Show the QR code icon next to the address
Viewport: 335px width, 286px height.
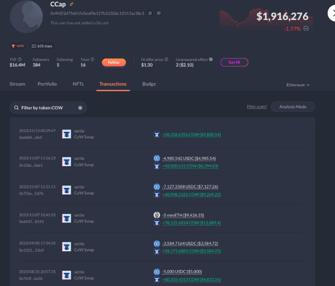[x=159, y=13]
